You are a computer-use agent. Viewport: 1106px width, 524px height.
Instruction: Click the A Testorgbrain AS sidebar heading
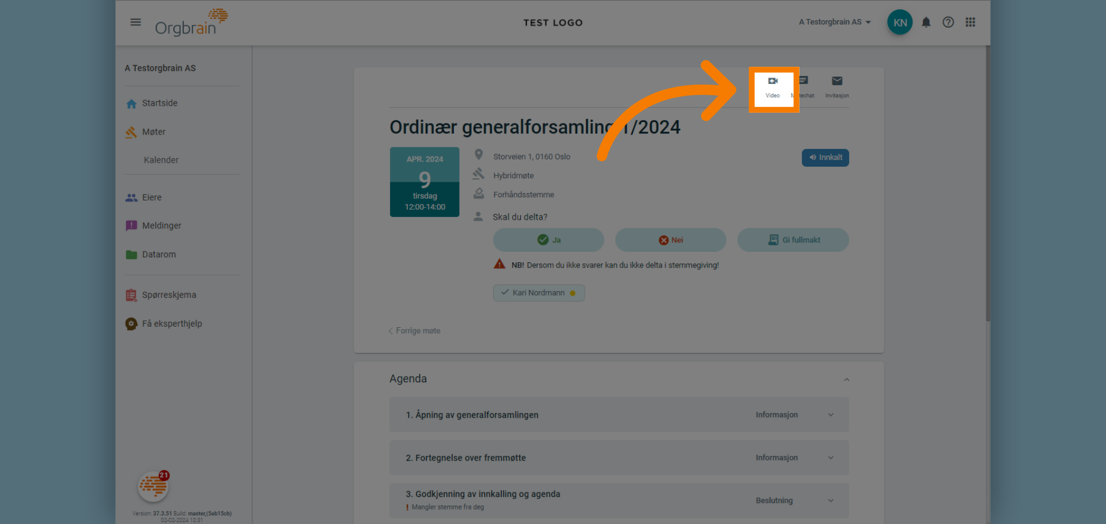point(160,68)
